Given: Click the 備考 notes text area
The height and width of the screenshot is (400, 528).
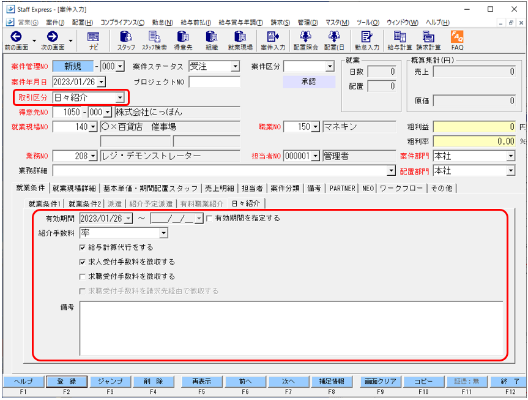Looking at the screenshot, I should point(291,328).
